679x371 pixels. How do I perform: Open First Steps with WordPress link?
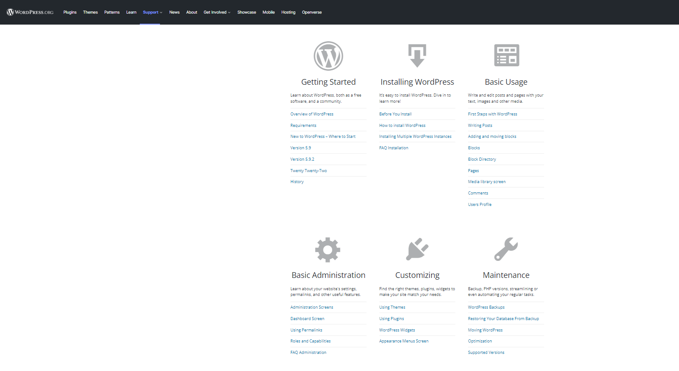(493, 114)
